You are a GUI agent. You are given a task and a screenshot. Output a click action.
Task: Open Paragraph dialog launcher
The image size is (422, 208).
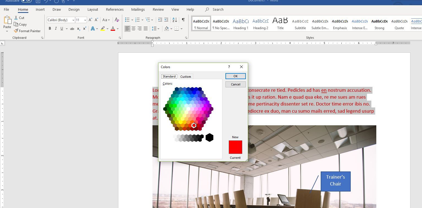(x=186, y=38)
